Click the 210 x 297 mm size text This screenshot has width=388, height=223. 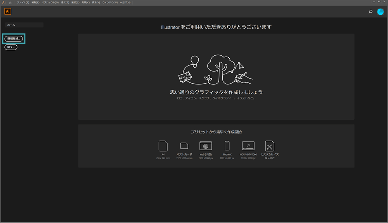[x=163, y=158]
